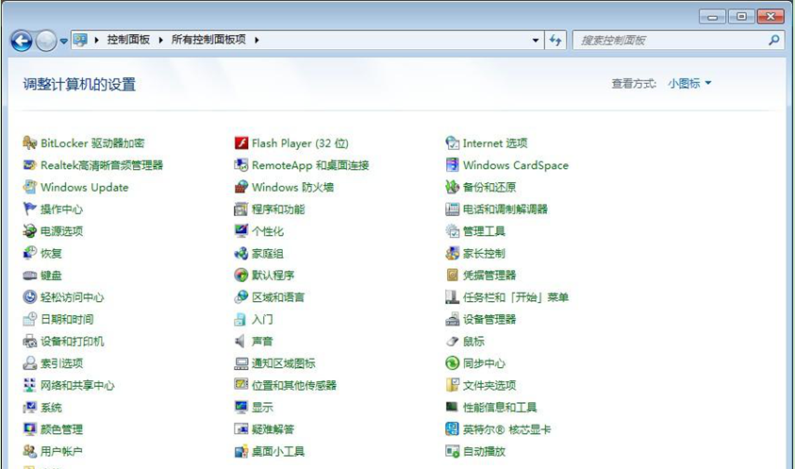Expand the chevron after 所有控制面板项
795x469 pixels.
point(257,40)
